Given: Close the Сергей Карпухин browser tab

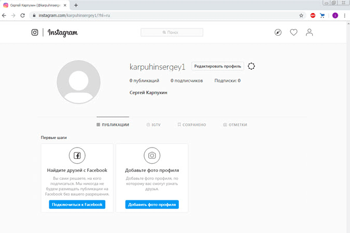Looking at the screenshot, I should [x=65, y=5].
